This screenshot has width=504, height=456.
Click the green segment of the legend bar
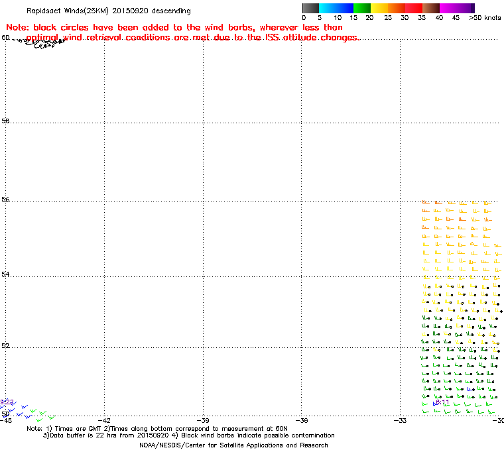click(x=362, y=8)
